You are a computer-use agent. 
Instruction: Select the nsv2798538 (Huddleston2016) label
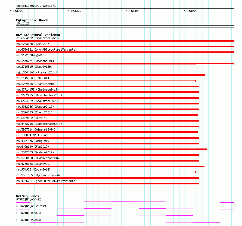pyautogui.click(x=38, y=158)
